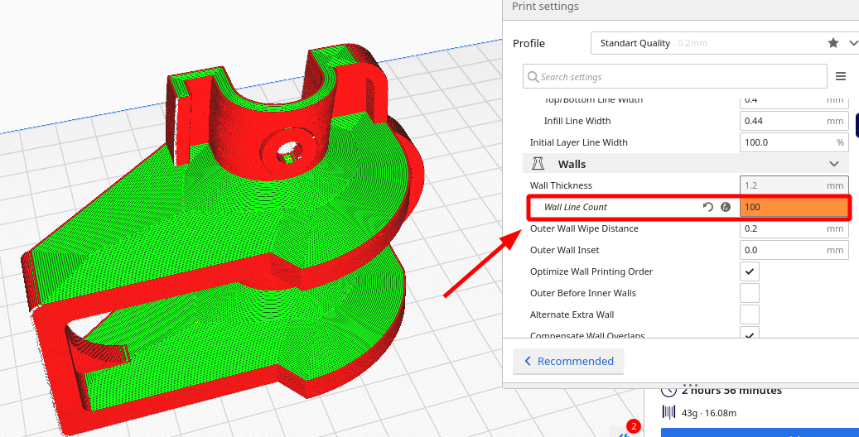Viewport: 859px width, 437px height.
Task: Click the Walls category icon
Action: click(x=538, y=164)
